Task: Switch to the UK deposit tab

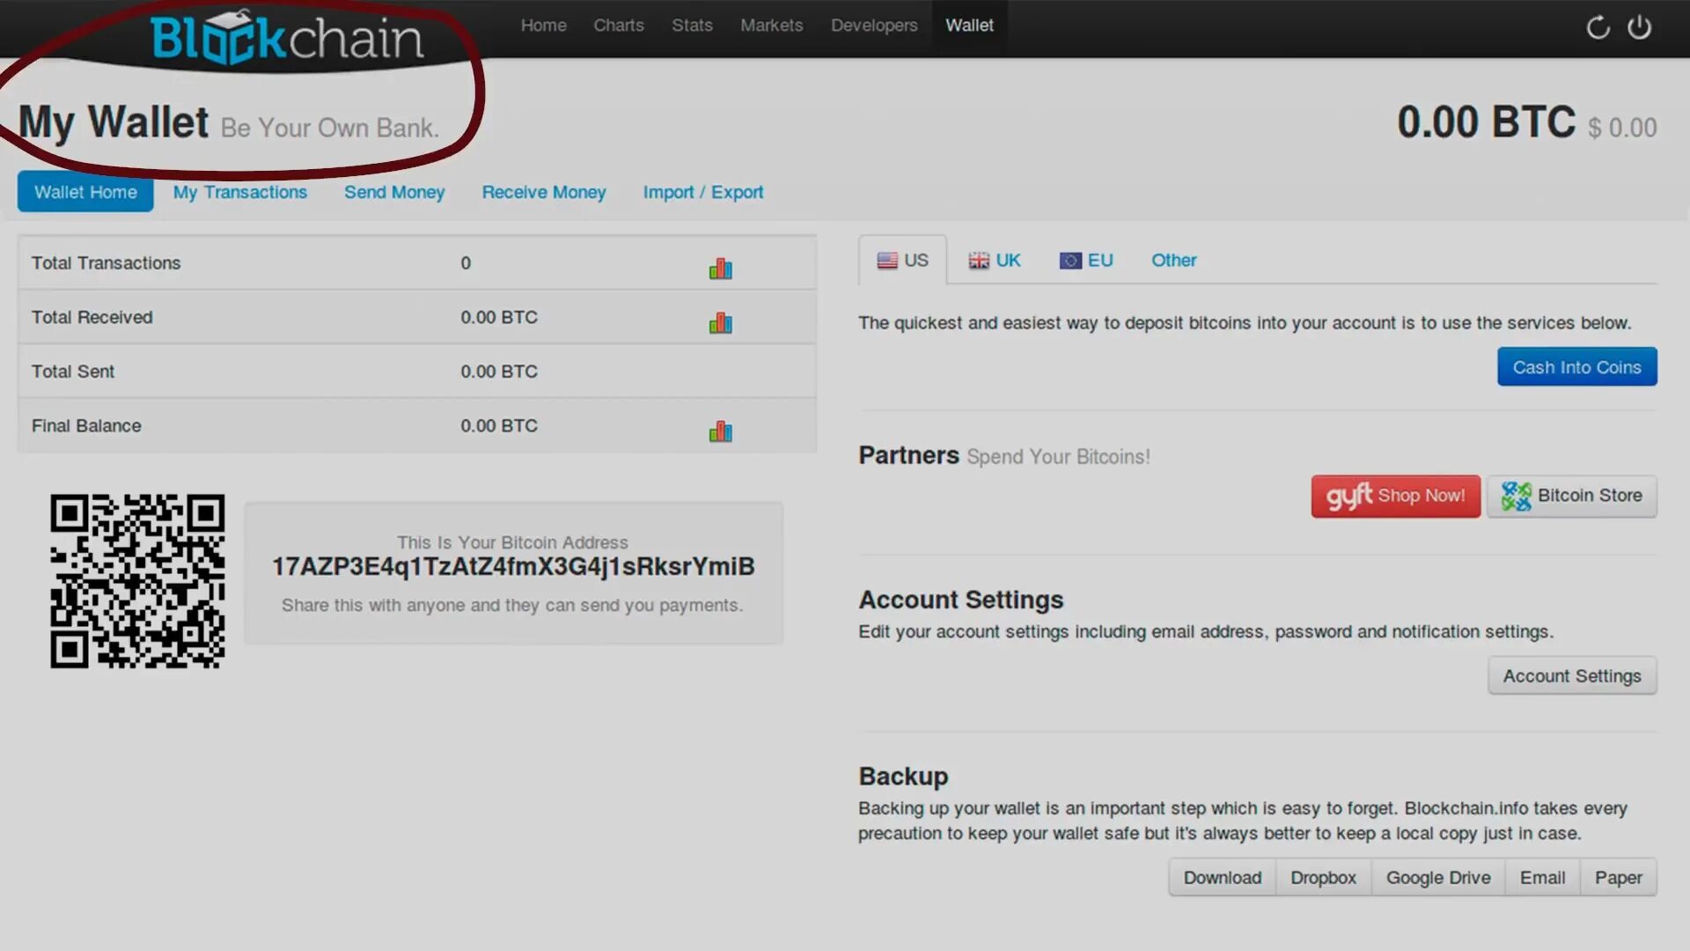Action: (x=995, y=261)
